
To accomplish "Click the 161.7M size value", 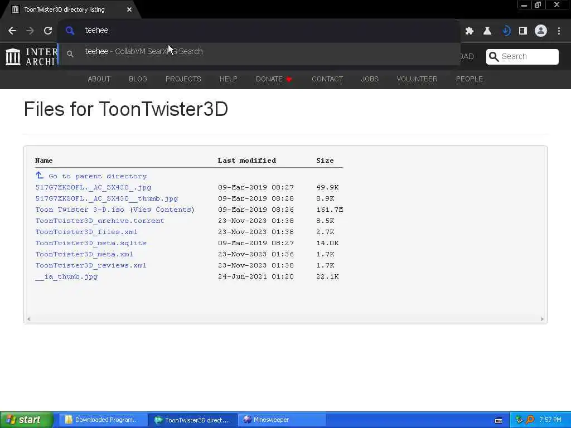I will pos(330,210).
